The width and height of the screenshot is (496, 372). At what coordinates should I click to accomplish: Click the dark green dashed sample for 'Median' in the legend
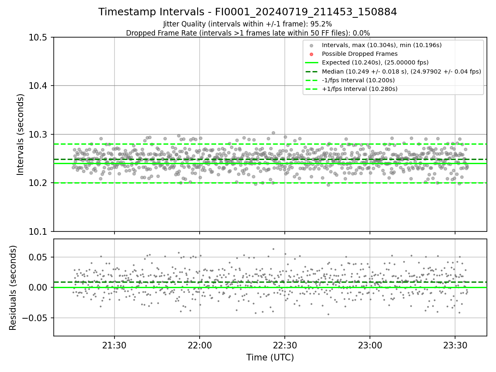click(311, 72)
